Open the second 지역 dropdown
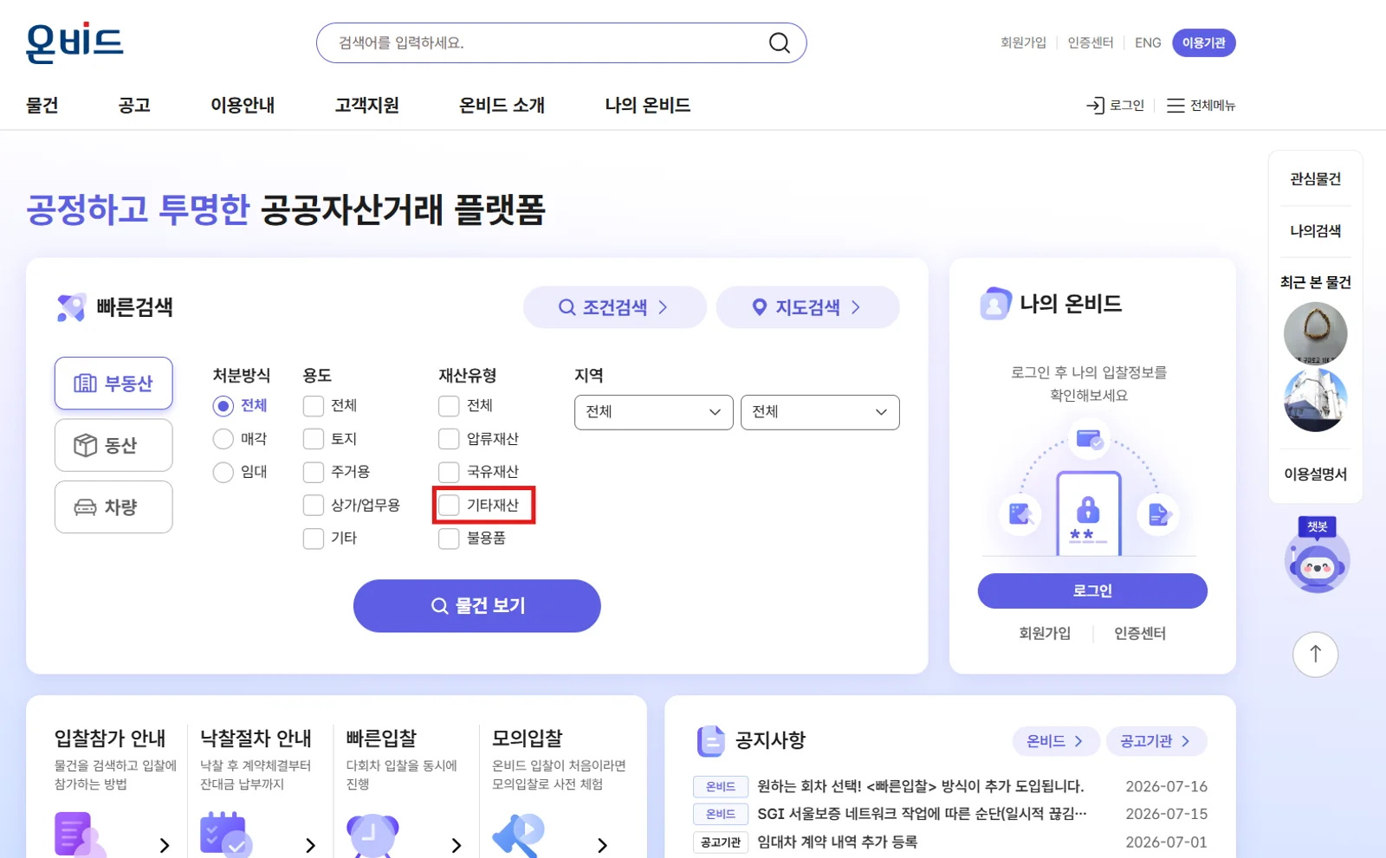This screenshot has width=1386, height=858. pyautogui.click(x=820, y=412)
